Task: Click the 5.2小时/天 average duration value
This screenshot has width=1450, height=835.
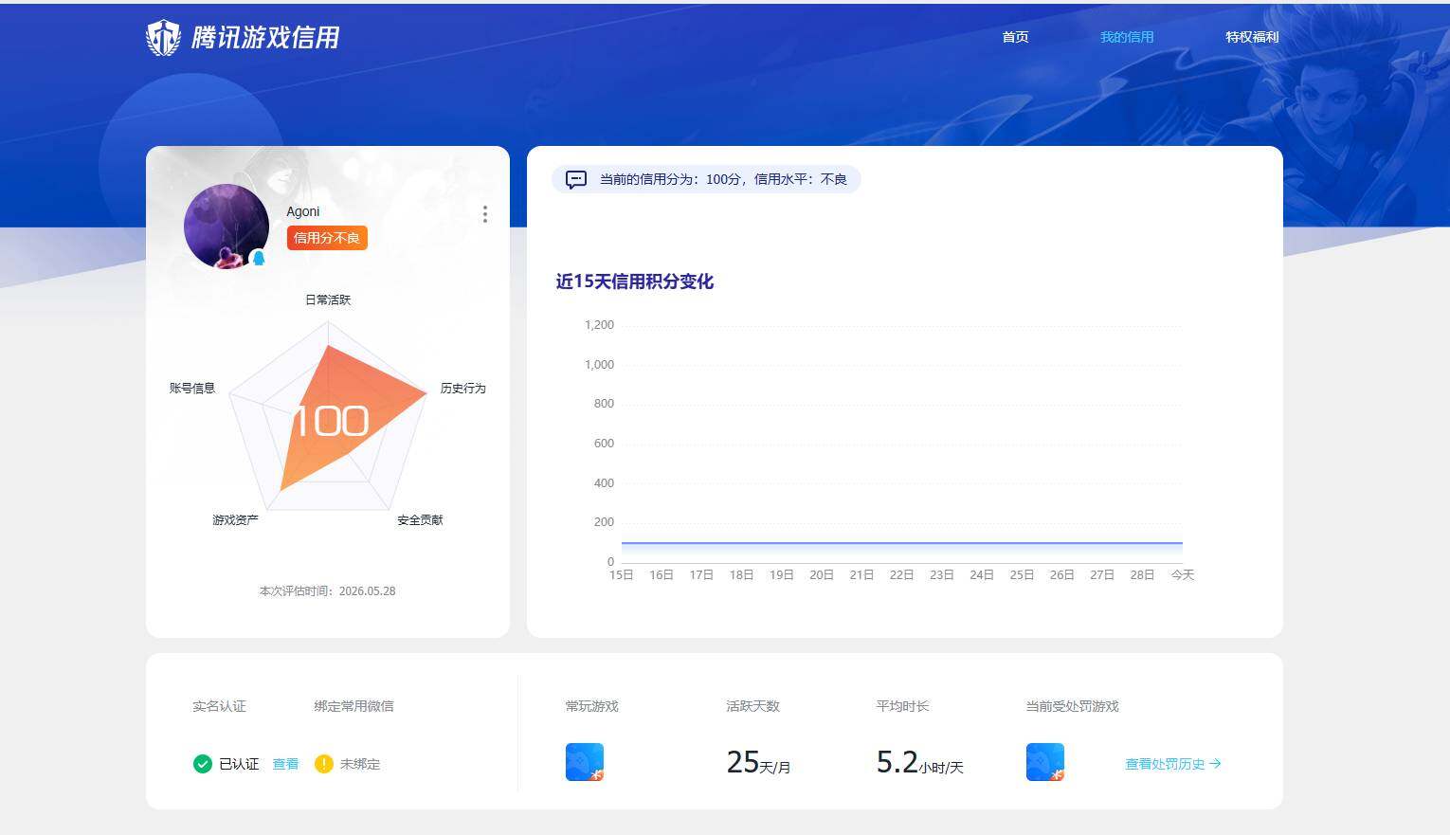Action: coord(919,762)
